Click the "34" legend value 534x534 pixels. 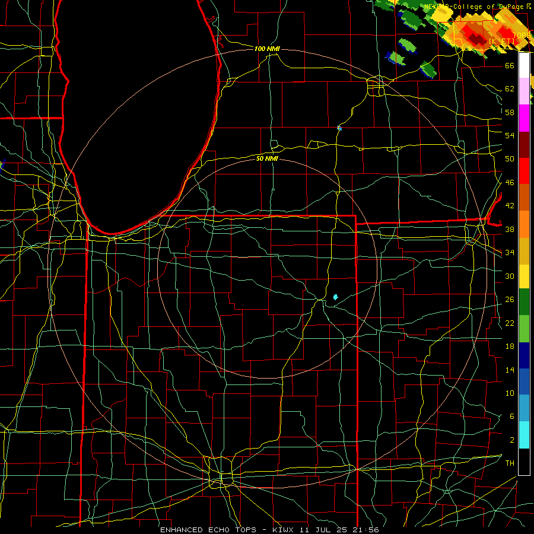click(510, 253)
